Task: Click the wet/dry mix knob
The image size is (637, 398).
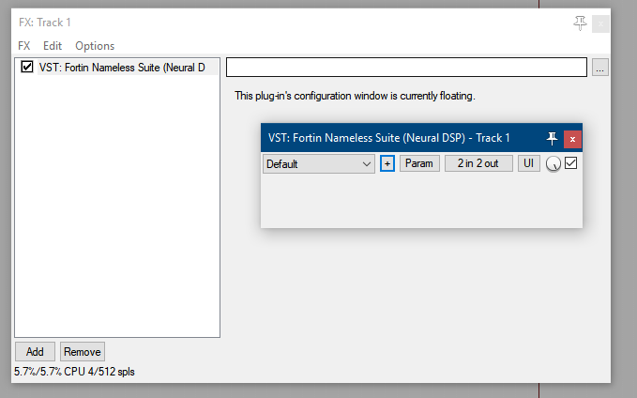Action: pos(554,164)
